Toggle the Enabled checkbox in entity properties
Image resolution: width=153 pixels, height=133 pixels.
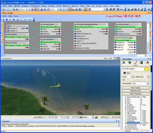point(141,105)
